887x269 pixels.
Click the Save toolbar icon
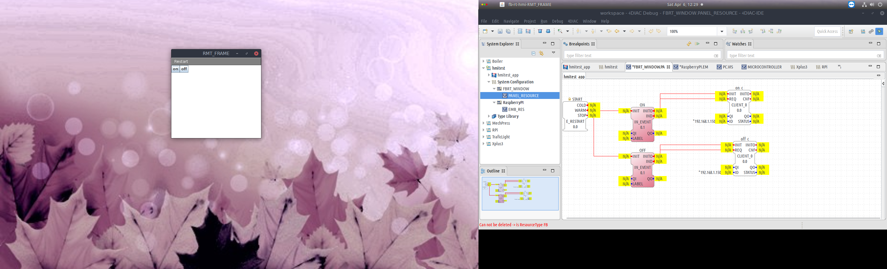tap(500, 31)
